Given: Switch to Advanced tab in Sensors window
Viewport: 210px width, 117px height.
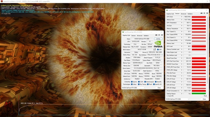Looking at the screenshot, I should click(x=183, y=14).
